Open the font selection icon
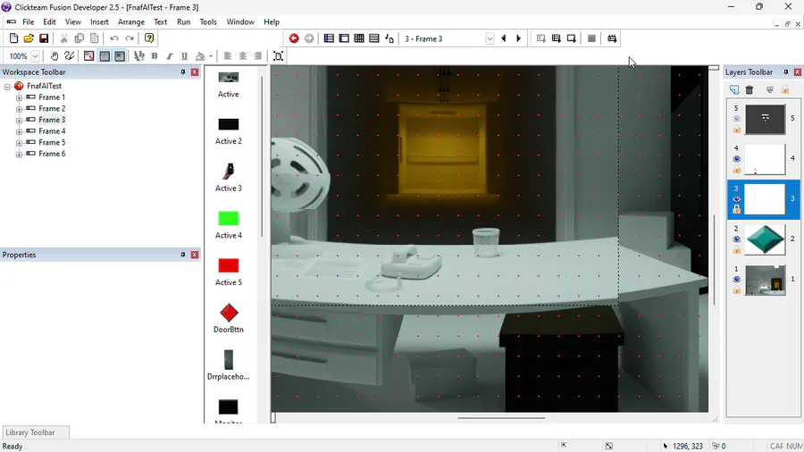This screenshot has height=452, width=804. tap(139, 56)
